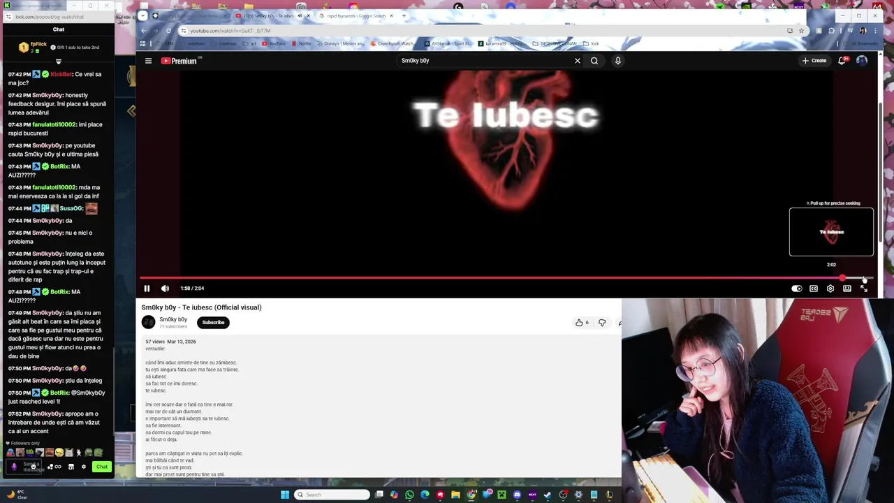Viewport: 894px width, 503px height.
Task: Open File Explorer from the taskbar
Action: [455, 495]
